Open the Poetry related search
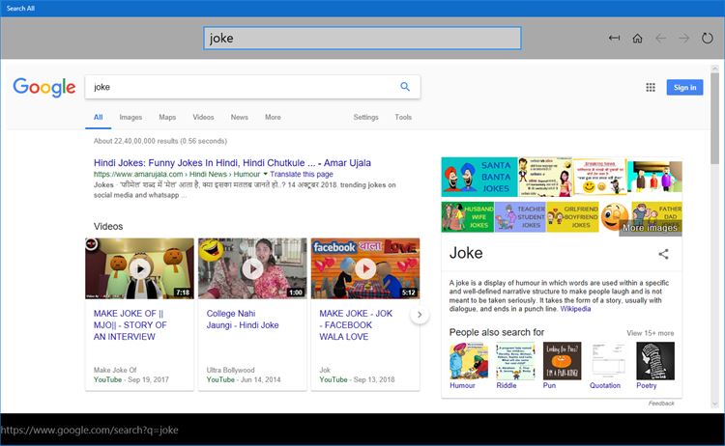Viewport: 725px width, 446px height. tap(655, 366)
